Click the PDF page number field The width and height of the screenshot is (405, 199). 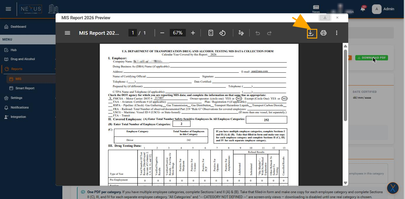click(133, 33)
